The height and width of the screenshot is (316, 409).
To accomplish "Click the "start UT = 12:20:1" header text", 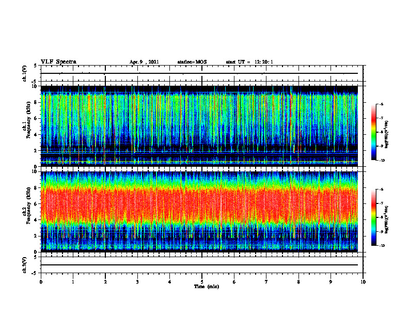I will click(x=249, y=62).
